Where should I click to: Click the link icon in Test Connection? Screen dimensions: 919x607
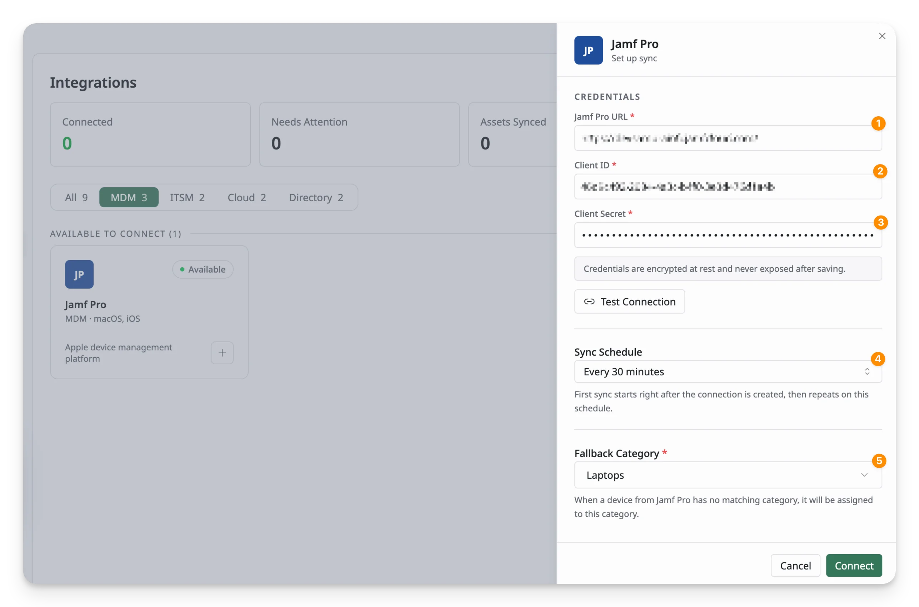click(x=589, y=302)
